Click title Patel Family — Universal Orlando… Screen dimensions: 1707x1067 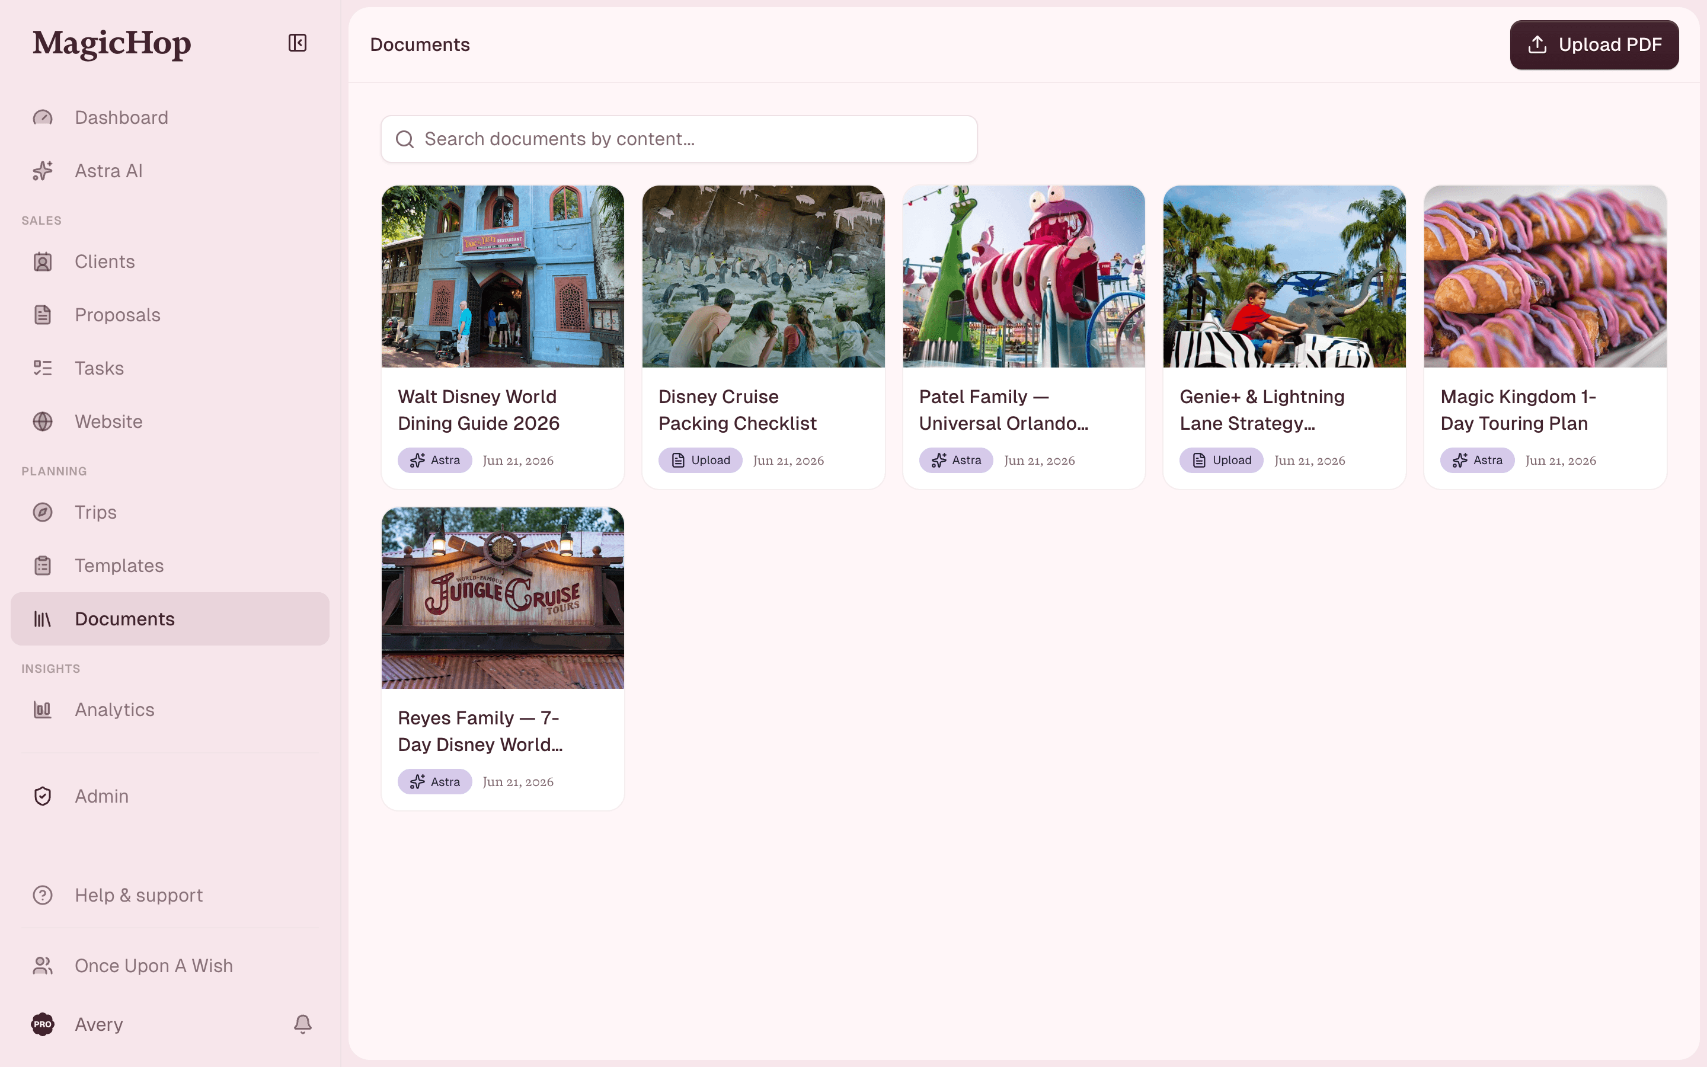1003,410
